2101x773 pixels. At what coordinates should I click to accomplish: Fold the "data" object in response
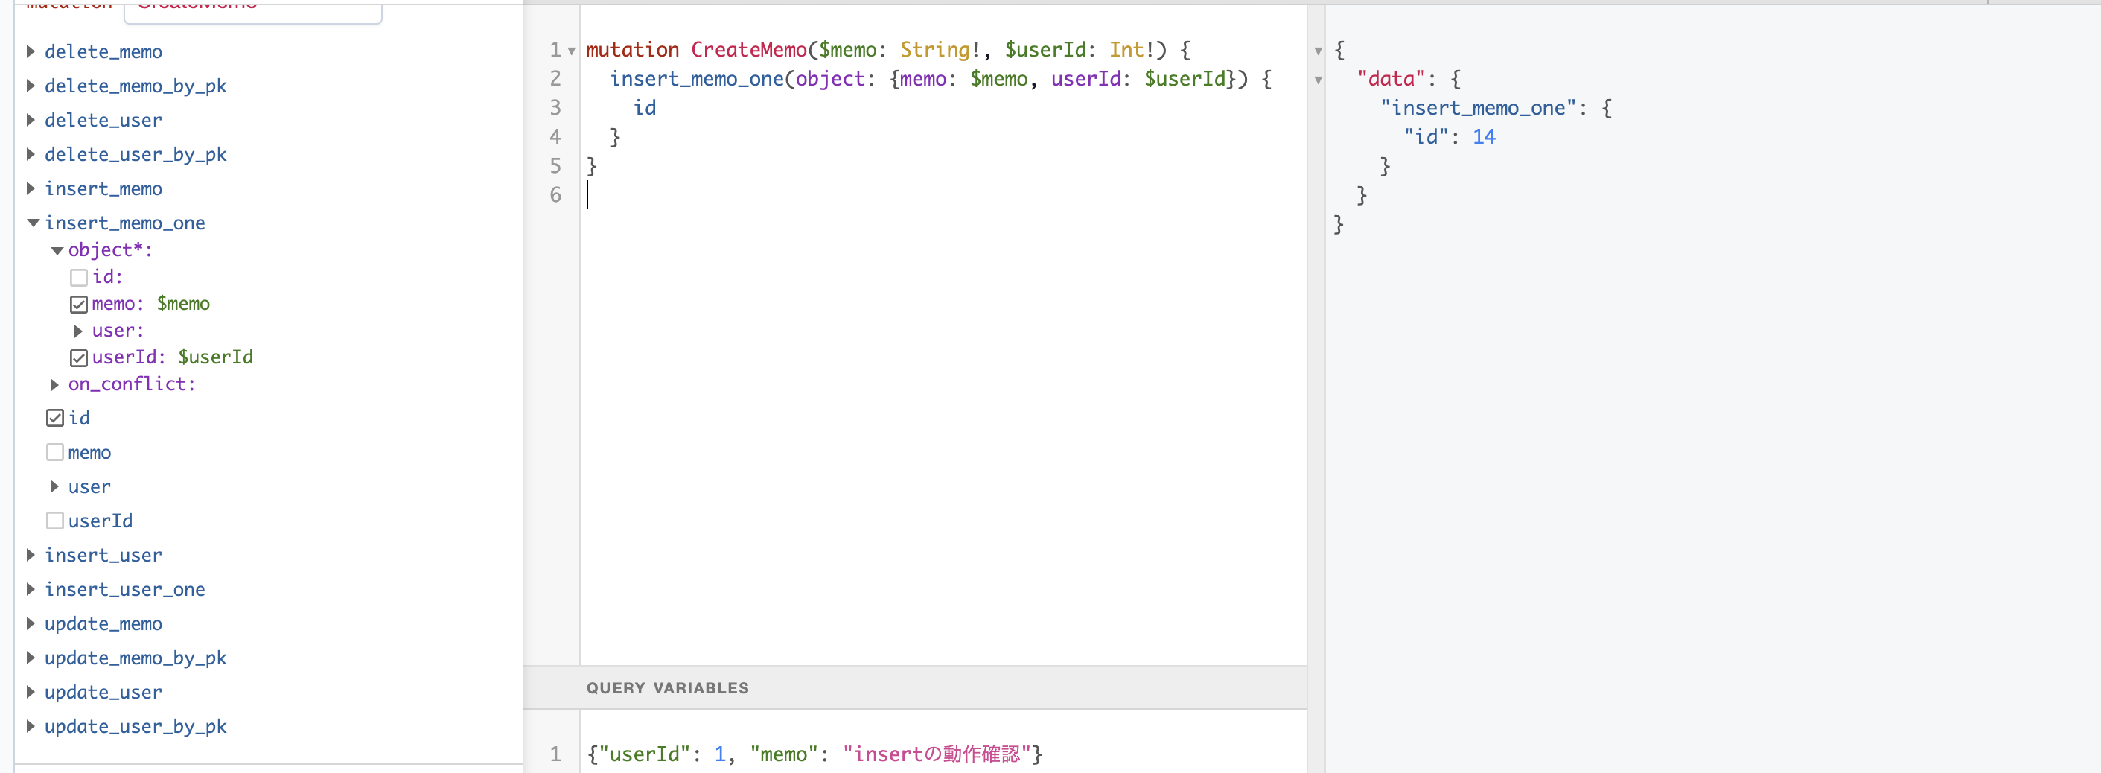point(1318,80)
